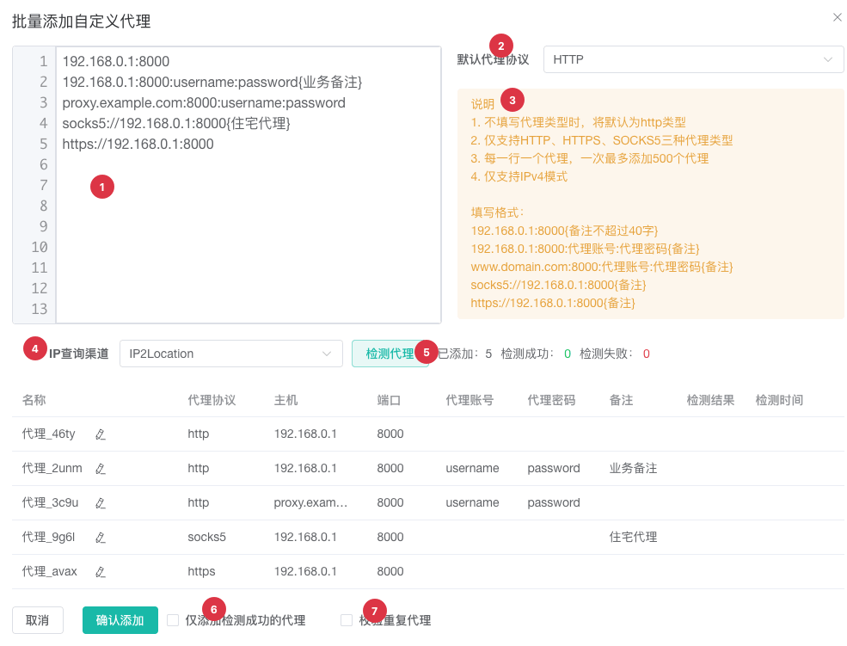
Task: Click editor line socks5://192.168.0.1:8000{住宅代理}
Action: (176, 123)
